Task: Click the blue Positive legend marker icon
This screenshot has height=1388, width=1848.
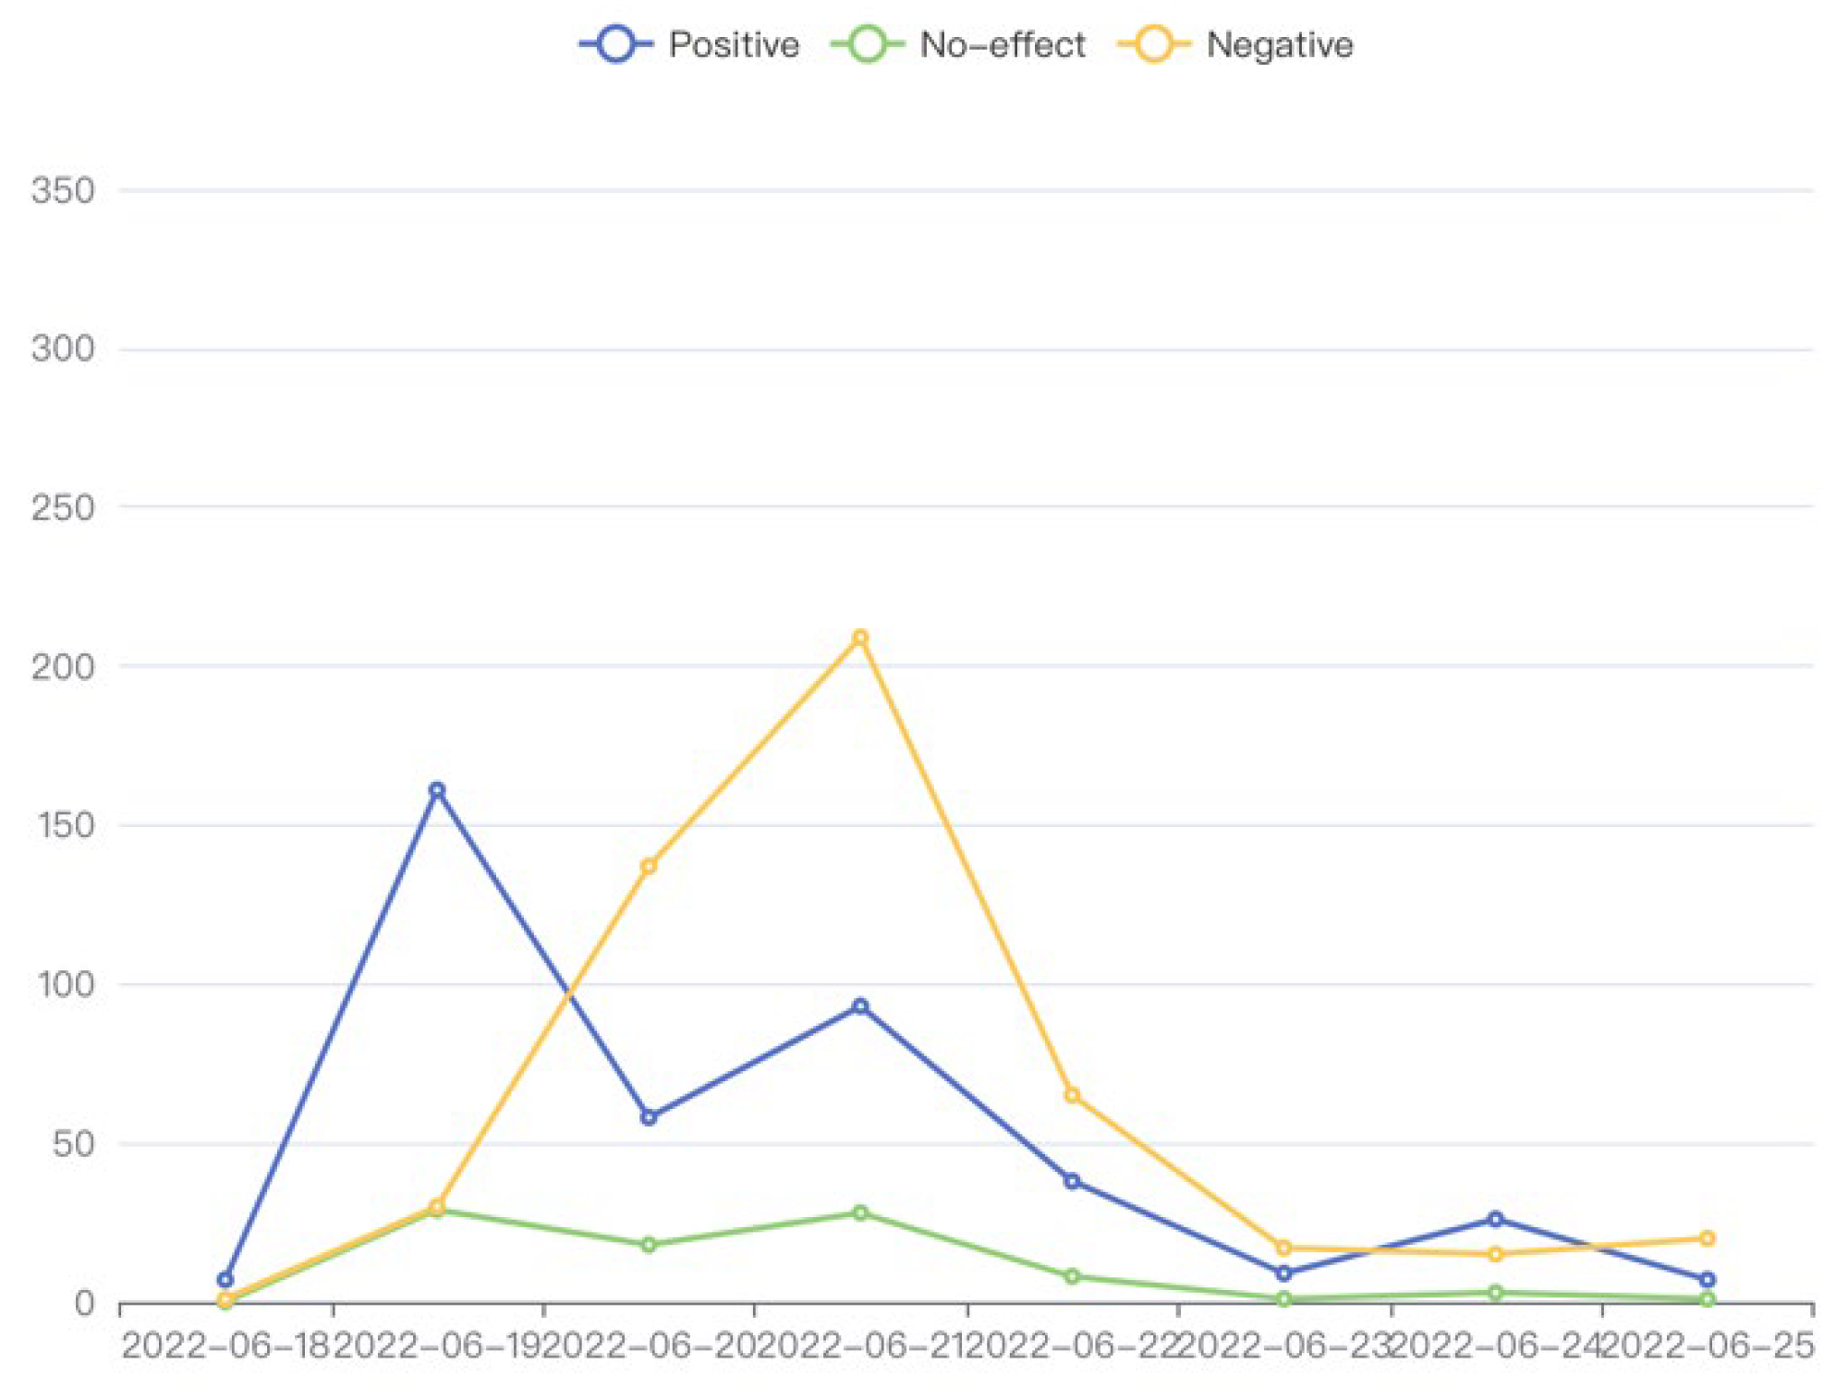Action: click(615, 44)
